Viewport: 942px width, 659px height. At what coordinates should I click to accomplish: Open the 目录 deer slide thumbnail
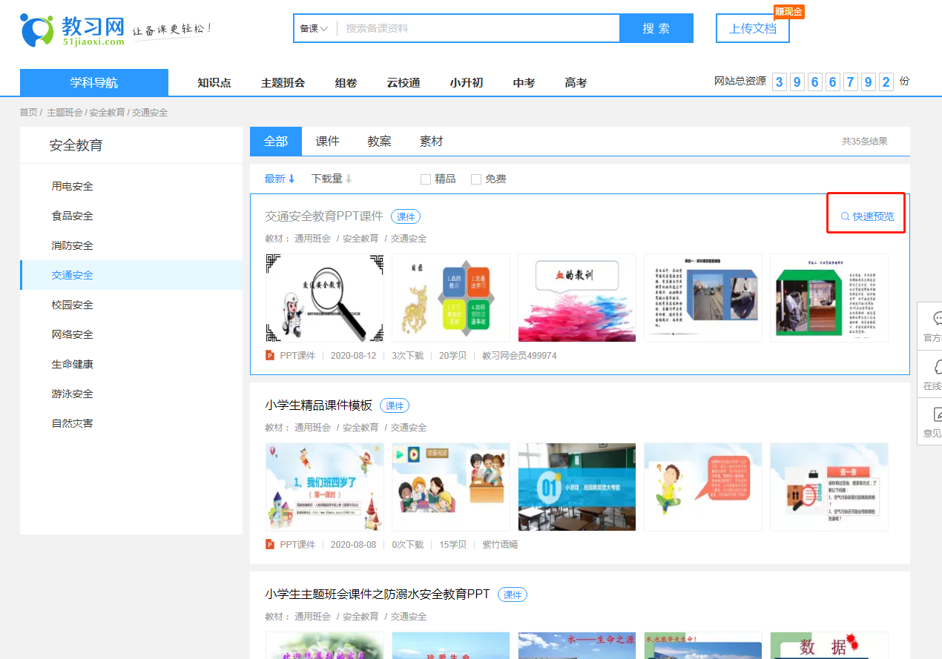tap(451, 298)
